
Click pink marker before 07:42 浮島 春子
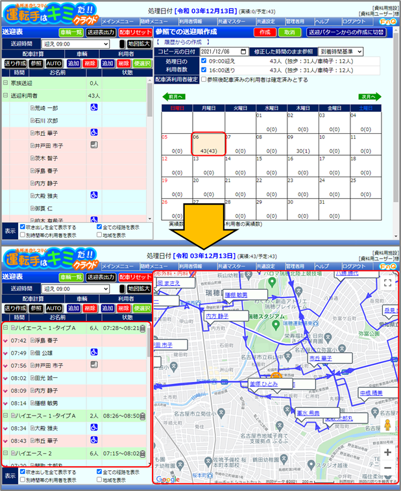coord(5,341)
